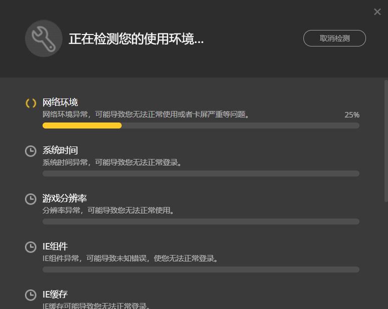388x309 pixels.
Task: Click the wrench diagnostic icon
Action: (x=44, y=38)
